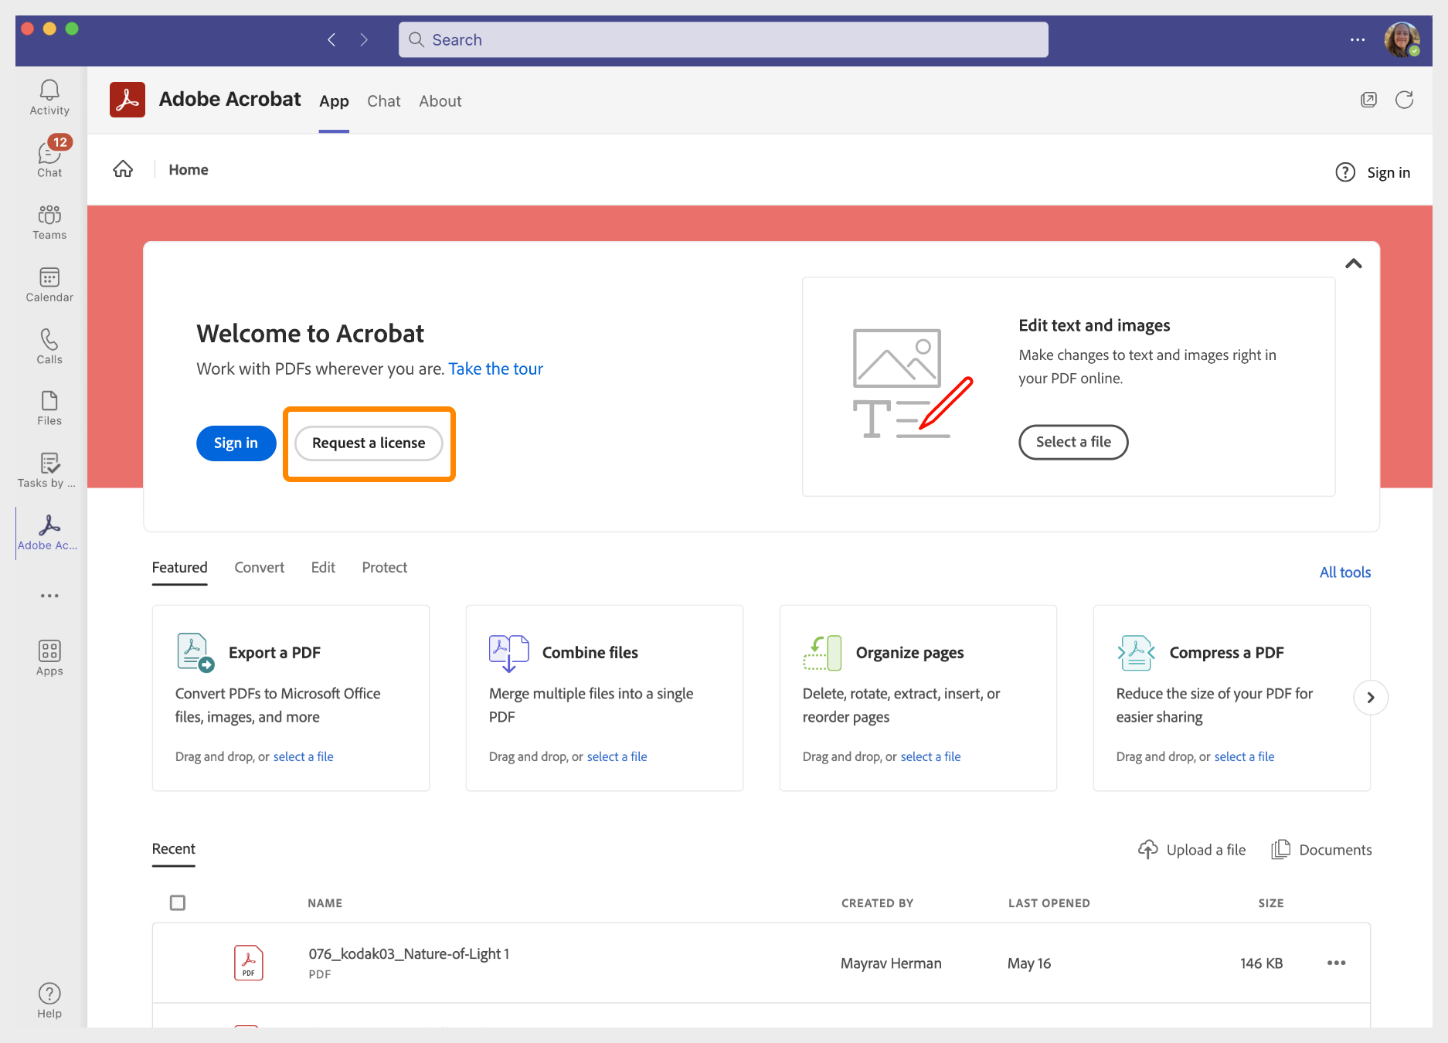
Task: Show more tools with the right arrow
Action: (1371, 698)
